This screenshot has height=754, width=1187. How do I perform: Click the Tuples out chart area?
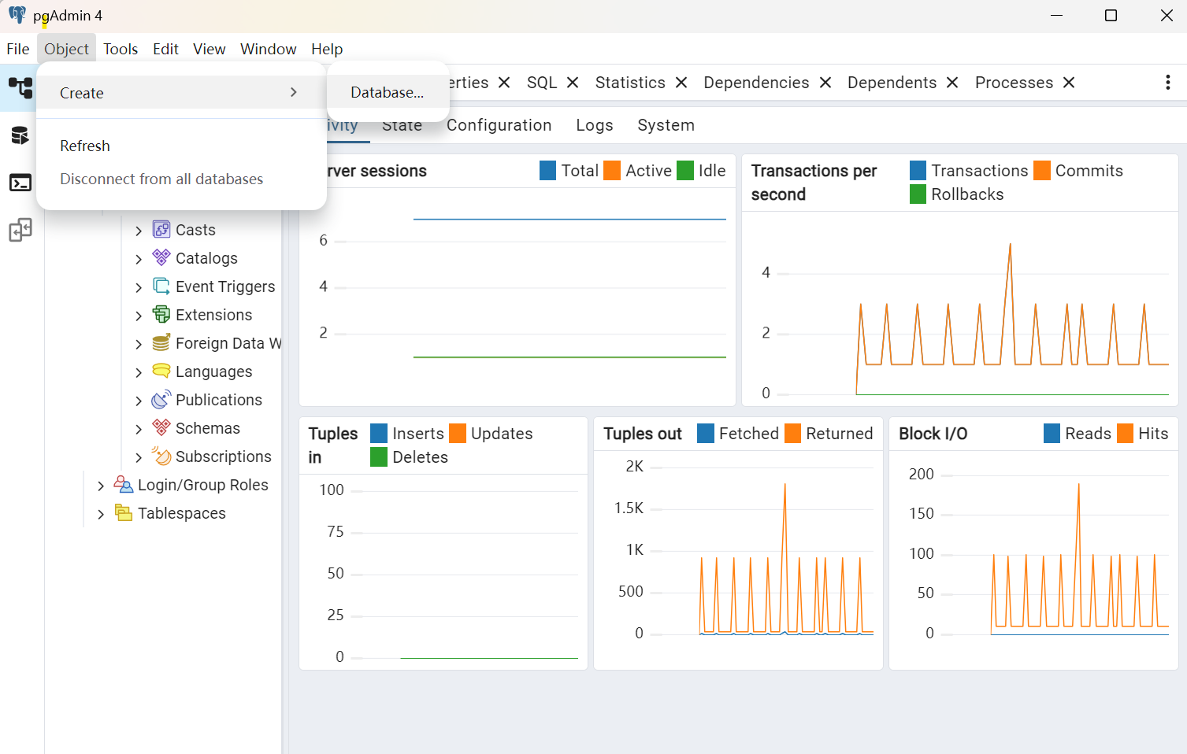(738, 559)
